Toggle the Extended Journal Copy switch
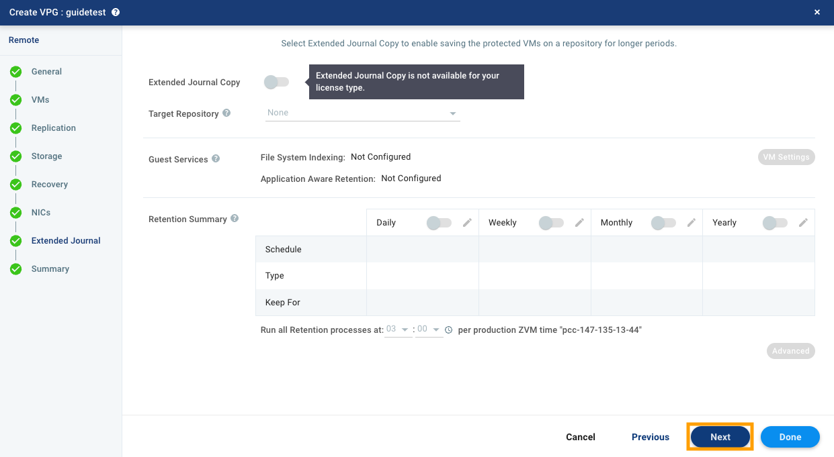 (x=276, y=82)
